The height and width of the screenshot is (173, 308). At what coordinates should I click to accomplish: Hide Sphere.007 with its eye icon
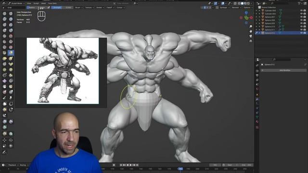tap(301, 17)
